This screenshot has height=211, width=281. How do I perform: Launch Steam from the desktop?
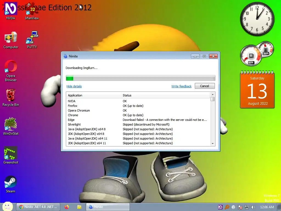tap(11, 184)
